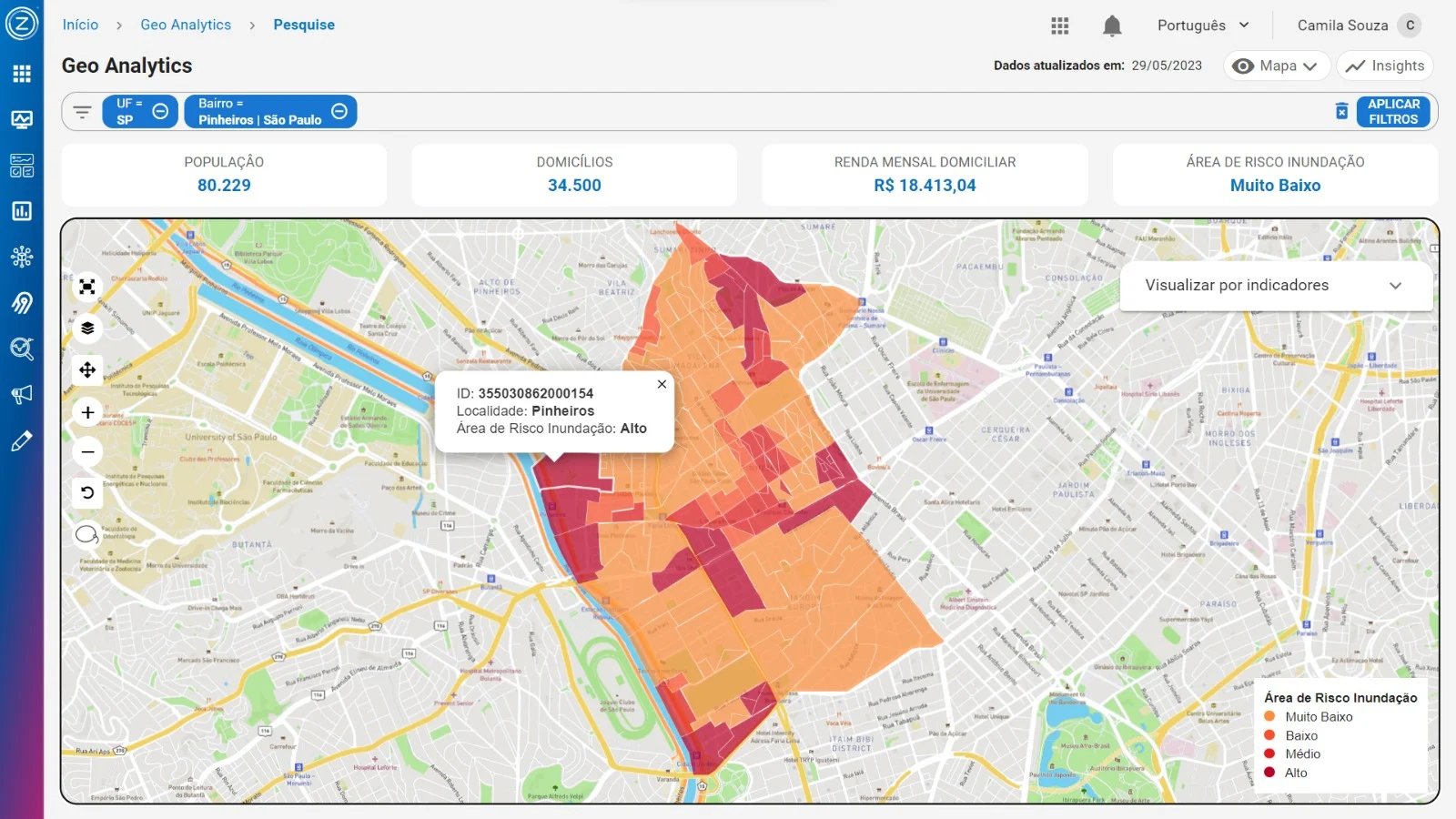Open megaphone icon in left sidebar
Screen dimensions: 1456x819
click(x=22, y=394)
